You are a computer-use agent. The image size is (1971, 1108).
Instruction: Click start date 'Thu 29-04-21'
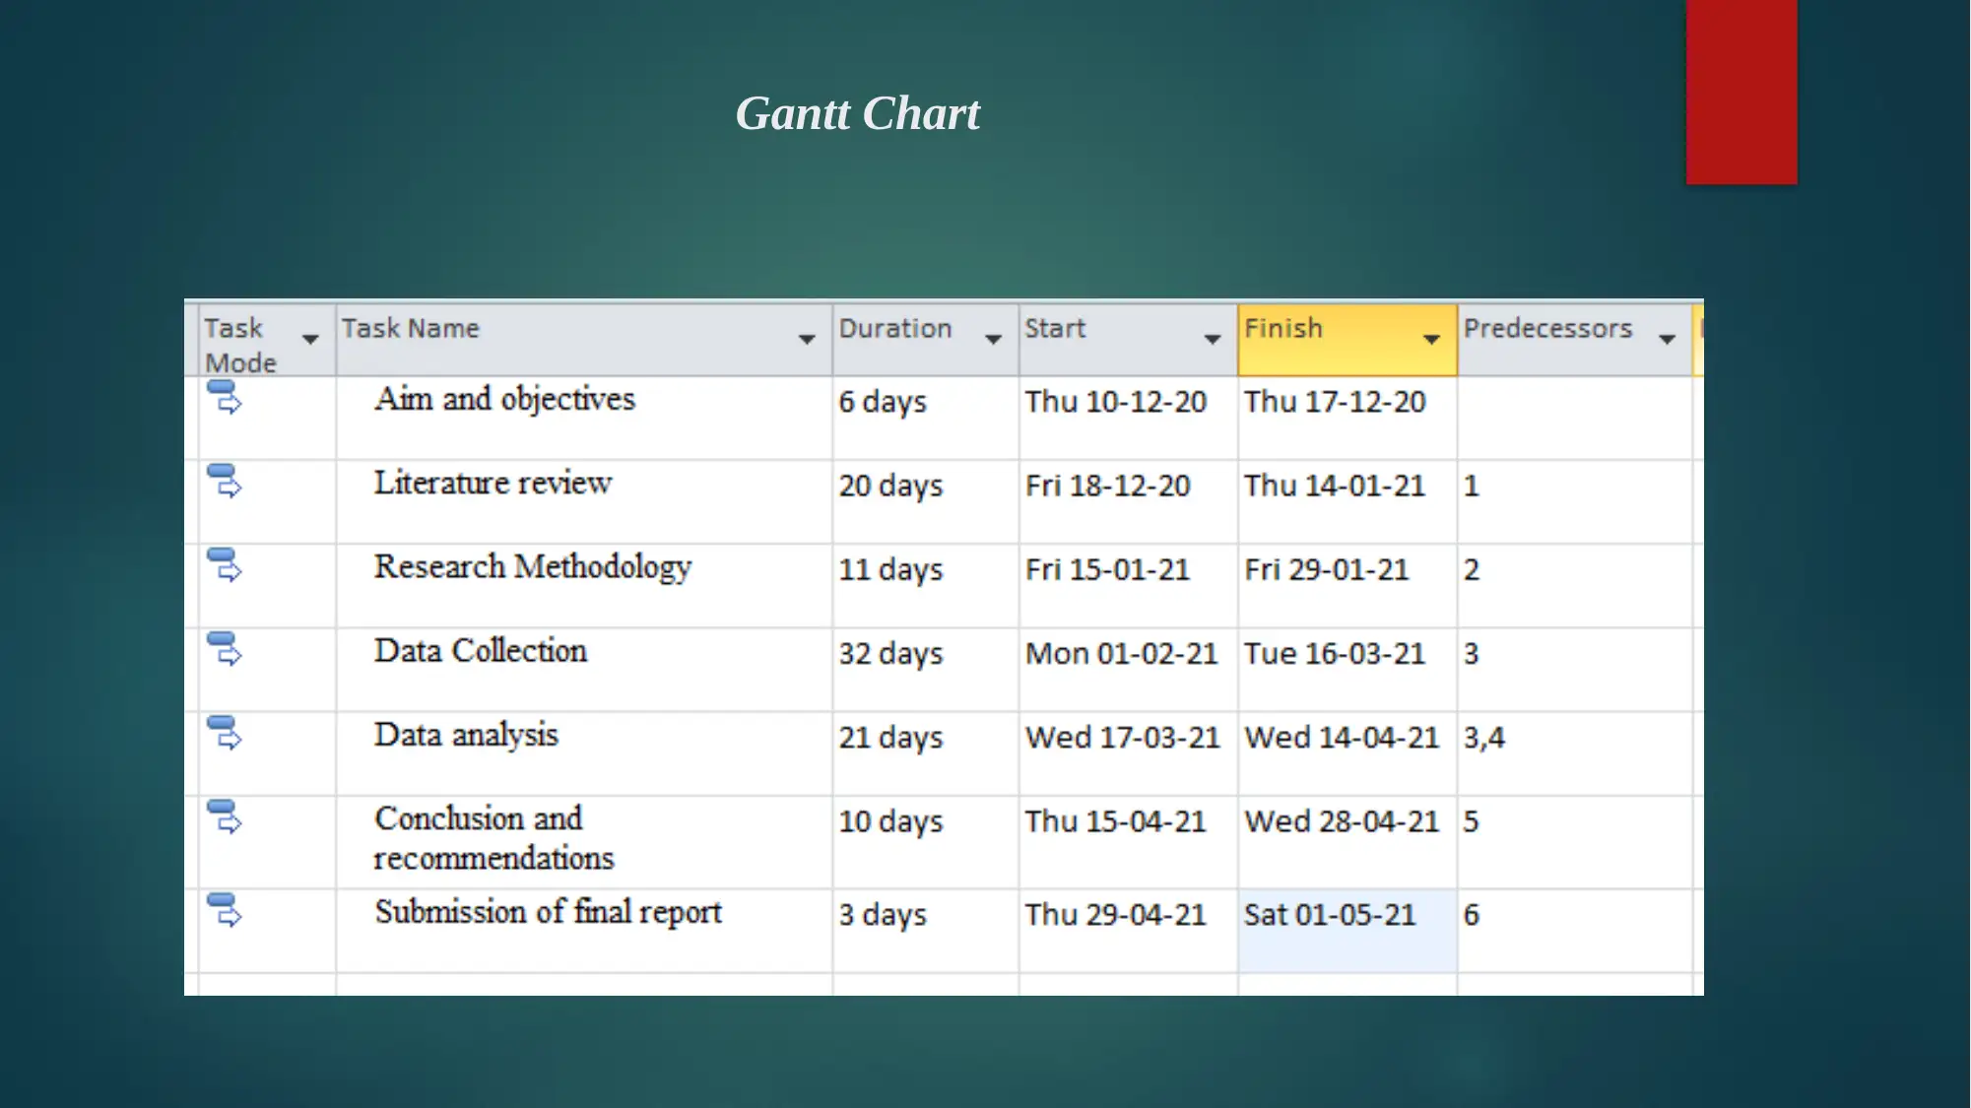point(1115,915)
